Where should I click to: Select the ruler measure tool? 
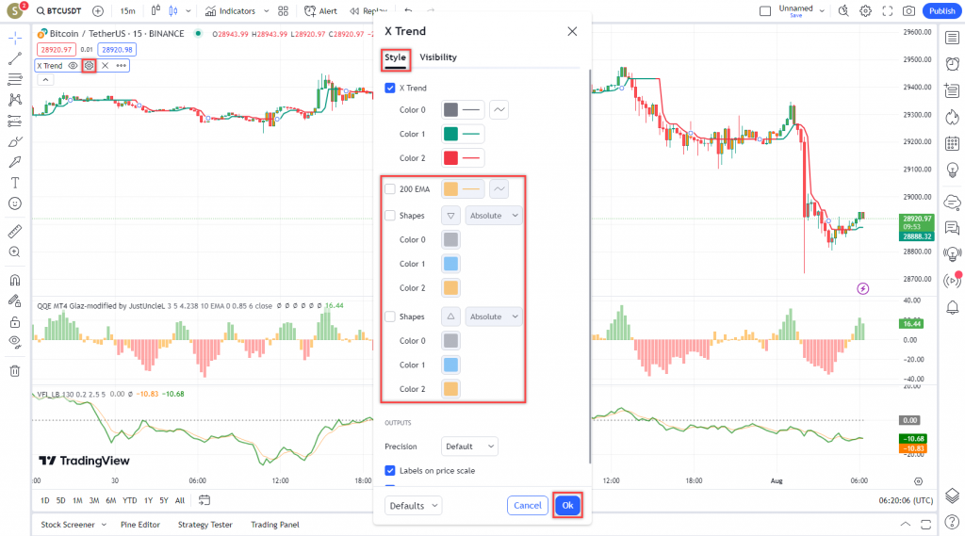point(14,231)
